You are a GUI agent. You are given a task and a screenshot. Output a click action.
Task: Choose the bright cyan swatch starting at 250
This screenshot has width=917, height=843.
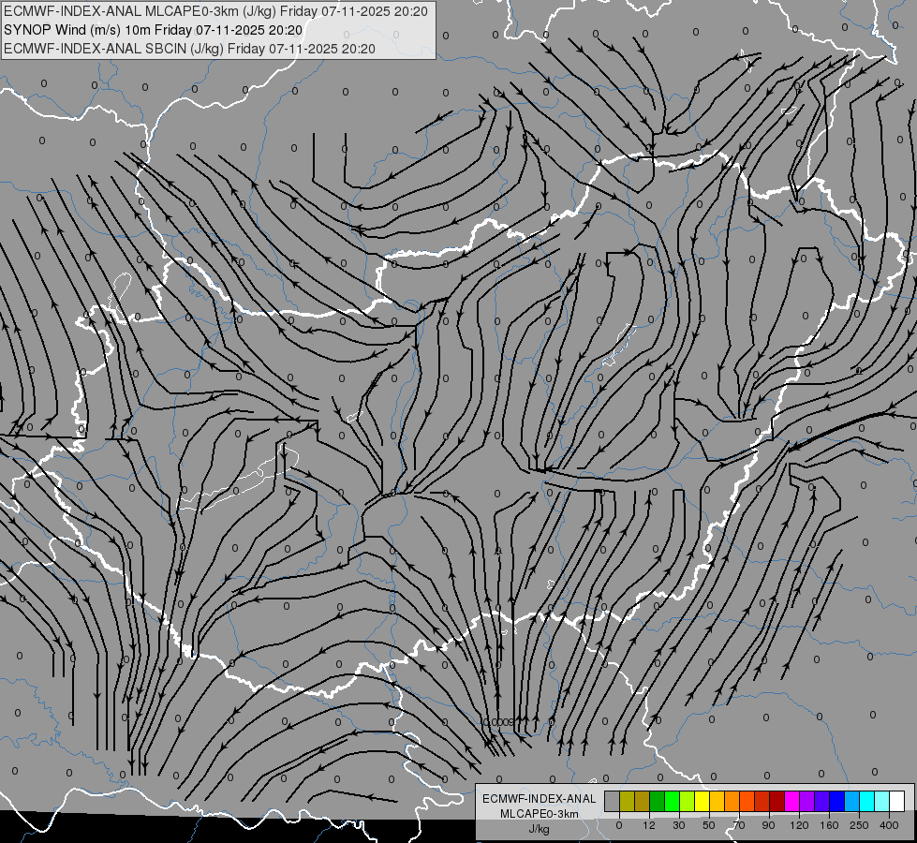tap(866, 801)
